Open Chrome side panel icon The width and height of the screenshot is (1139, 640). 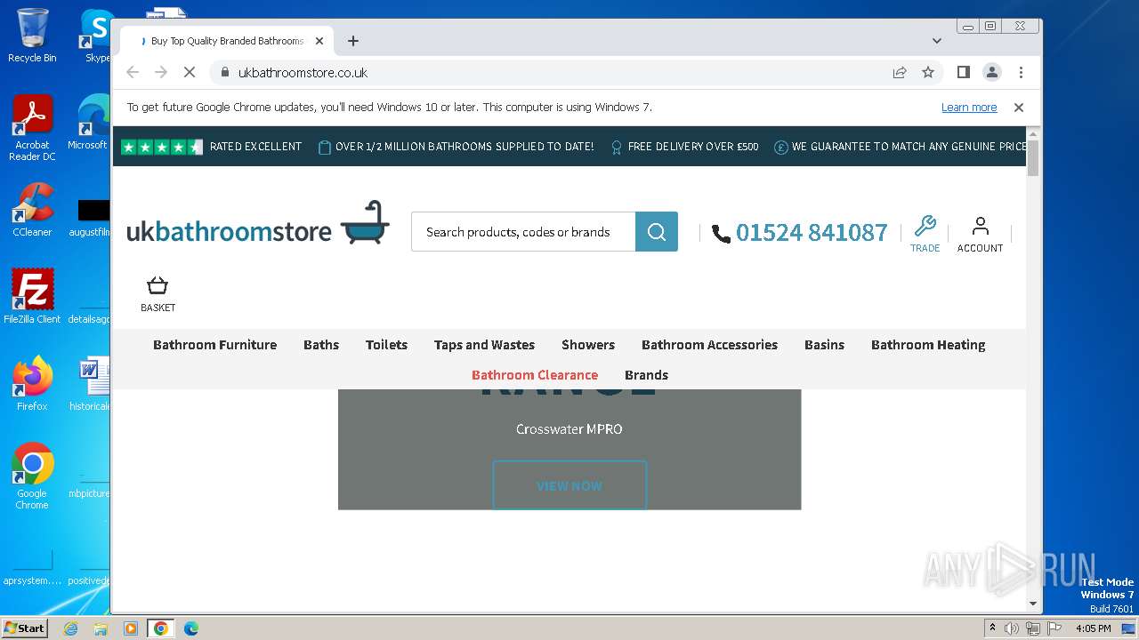(x=963, y=72)
